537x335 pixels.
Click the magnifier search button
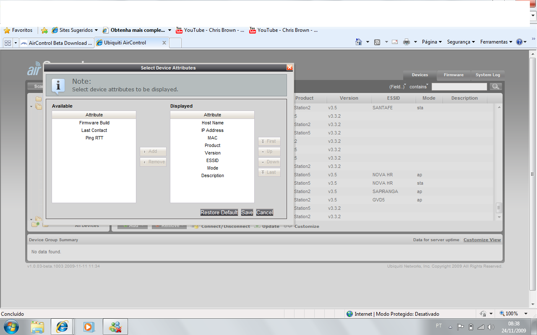point(495,87)
